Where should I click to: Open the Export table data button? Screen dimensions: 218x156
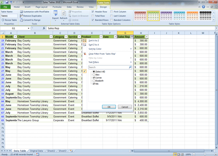pyautogui.click(x=55, y=16)
